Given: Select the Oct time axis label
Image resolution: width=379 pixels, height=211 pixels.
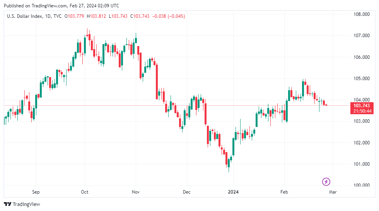Looking at the screenshot, I should 85,192.
